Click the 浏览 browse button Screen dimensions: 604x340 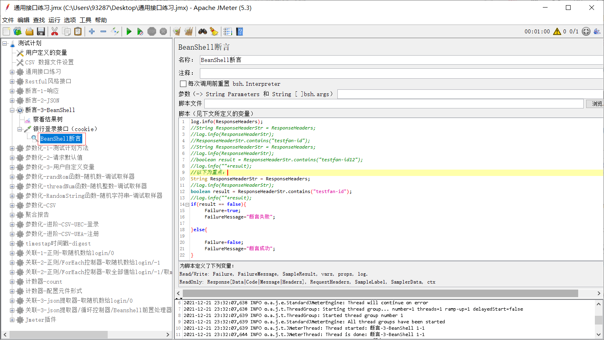[595, 104]
